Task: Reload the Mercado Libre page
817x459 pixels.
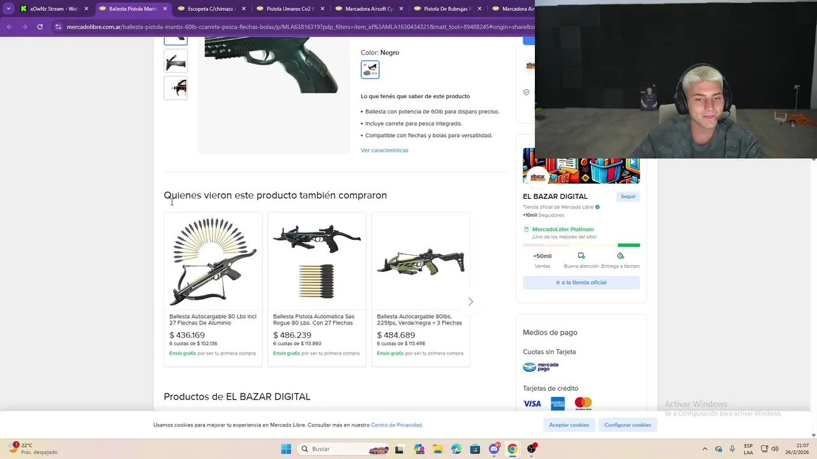Action: pyautogui.click(x=40, y=27)
